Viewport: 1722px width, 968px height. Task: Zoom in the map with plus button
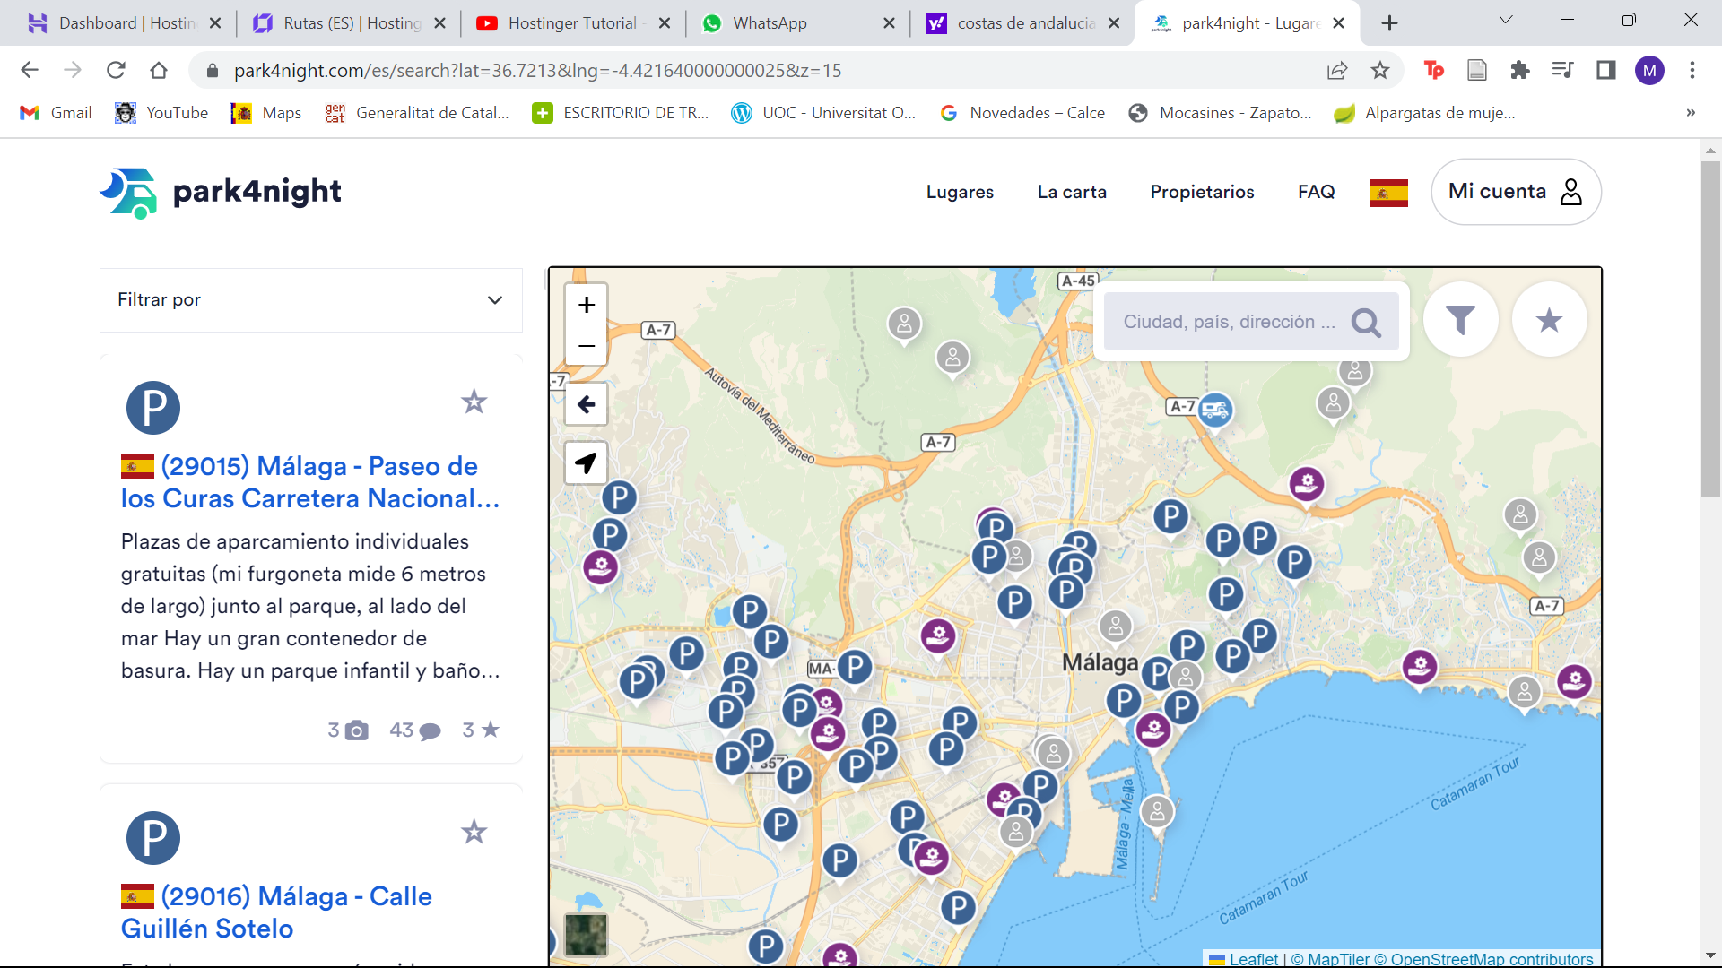point(587,305)
